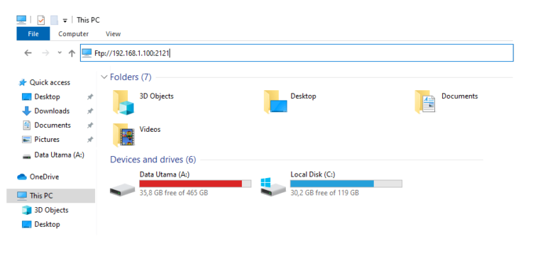Open the recent locations dropdown arrow
This screenshot has width=545, height=273.
point(60,52)
